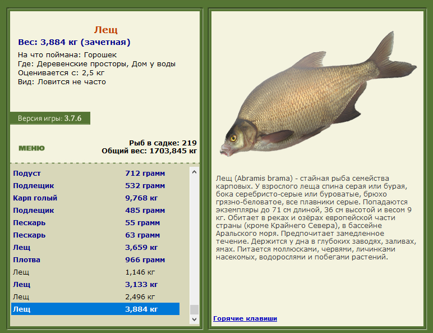
Task: Select the Лещ 2,496 кг row
Action: coord(95,296)
